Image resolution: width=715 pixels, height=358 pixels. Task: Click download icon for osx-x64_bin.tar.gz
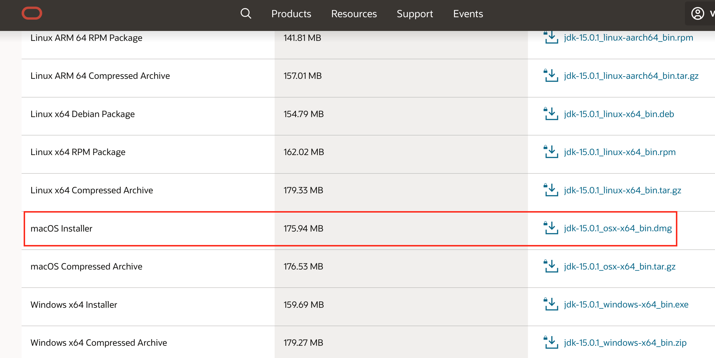(551, 266)
